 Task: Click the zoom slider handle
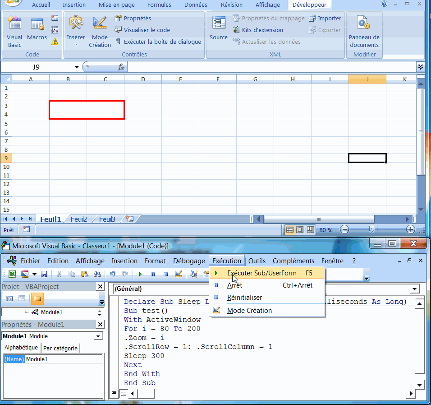click(x=371, y=230)
